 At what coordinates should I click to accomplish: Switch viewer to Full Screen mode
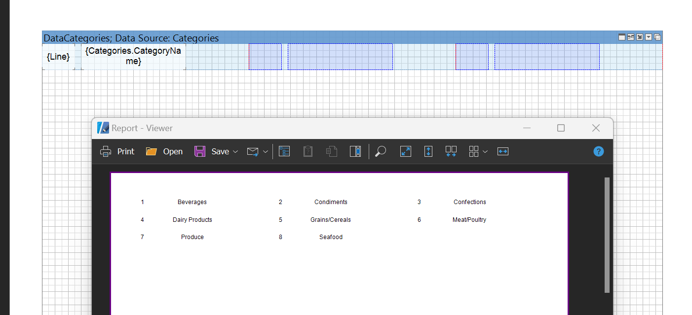pos(406,151)
